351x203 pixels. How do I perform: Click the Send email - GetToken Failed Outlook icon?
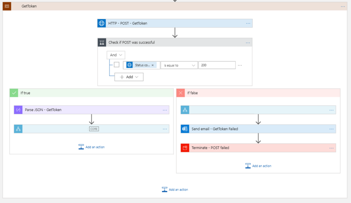(x=185, y=129)
